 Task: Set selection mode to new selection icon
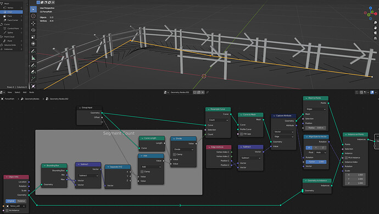(x=38, y=2)
